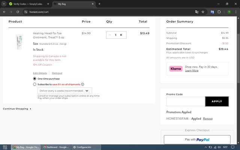Open Chrome's three-dot menu
This screenshot has width=240, height=150.
point(236,12)
